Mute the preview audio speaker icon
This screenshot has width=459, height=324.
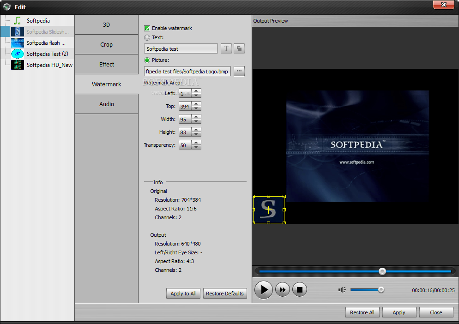342,290
